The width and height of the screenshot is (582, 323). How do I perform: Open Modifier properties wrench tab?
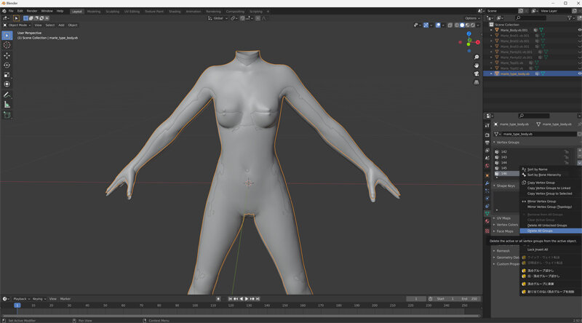(487, 183)
